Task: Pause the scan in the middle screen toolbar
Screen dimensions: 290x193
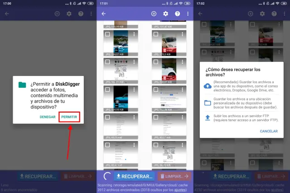Action: click(x=154, y=14)
